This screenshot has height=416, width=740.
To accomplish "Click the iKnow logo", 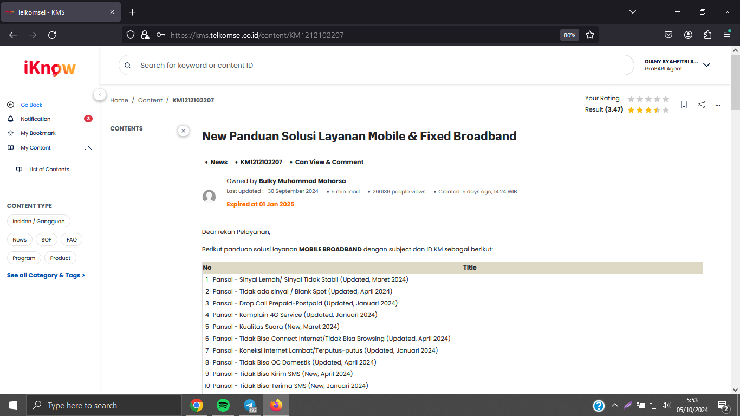I will (x=50, y=67).
